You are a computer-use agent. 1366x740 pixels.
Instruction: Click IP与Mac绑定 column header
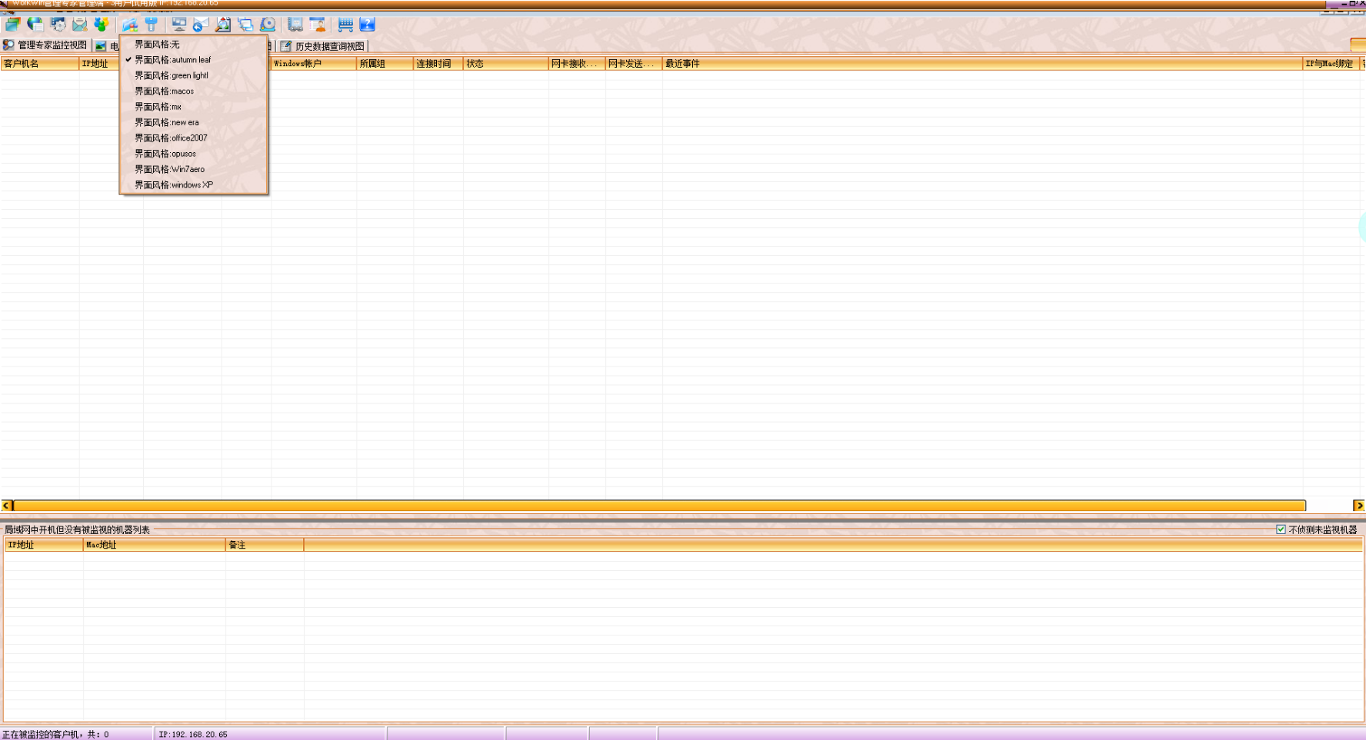(x=1330, y=64)
